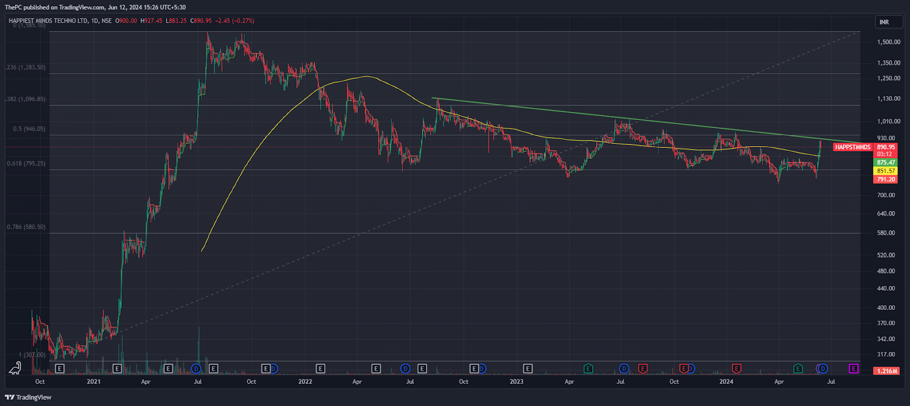Click the green earnings marker after April 2024
The image size is (910, 406).
click(x=798, y=368)
